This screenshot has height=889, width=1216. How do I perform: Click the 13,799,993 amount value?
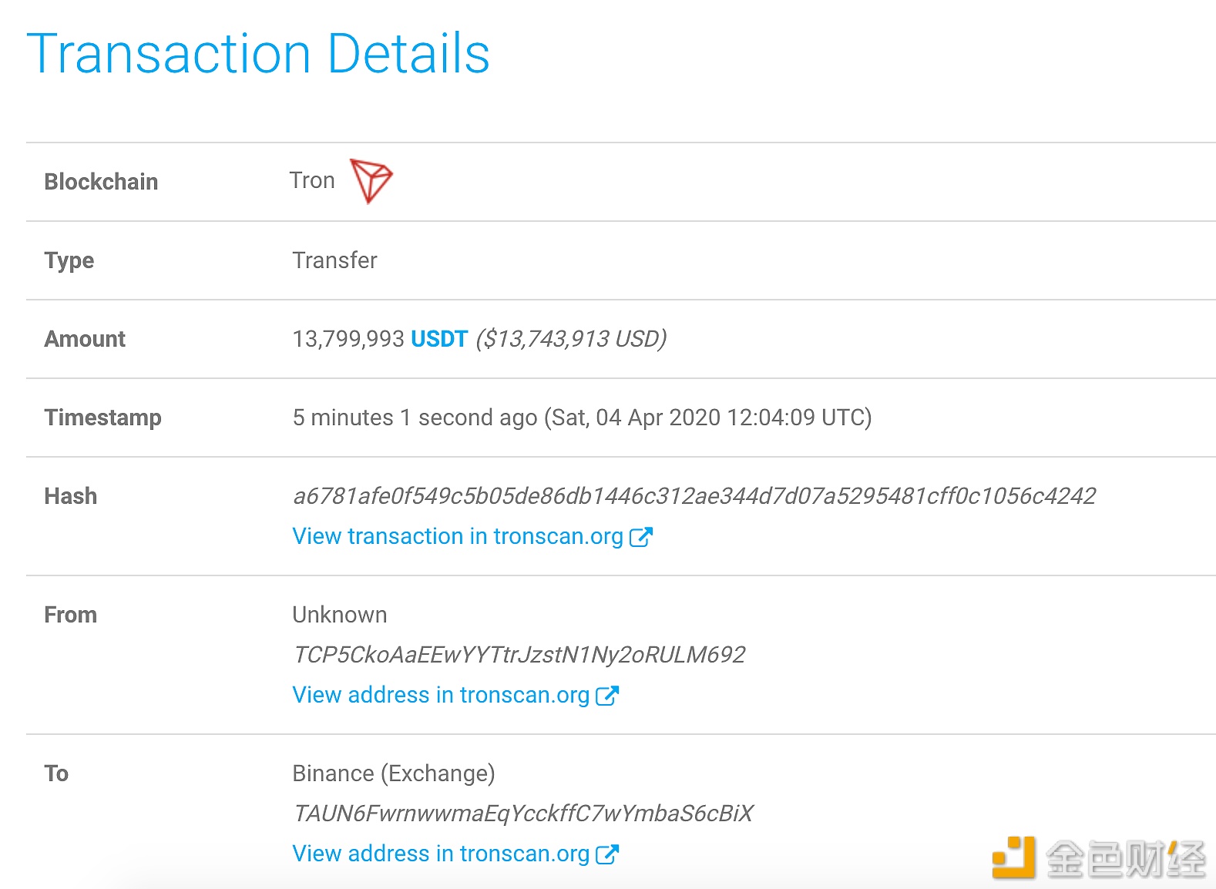pos(348,339)
